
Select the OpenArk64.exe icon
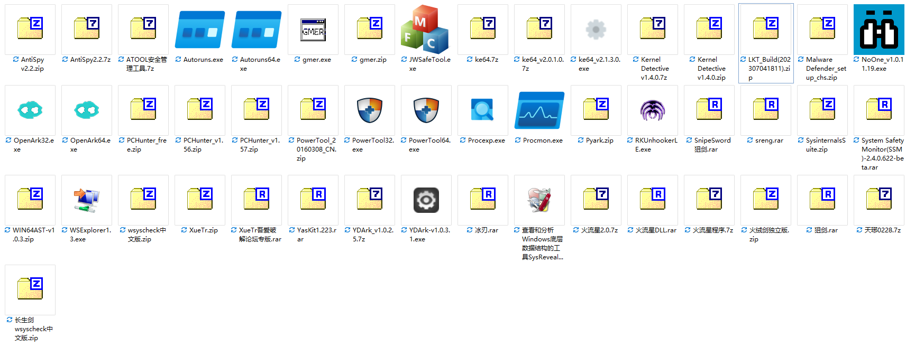(x=87, y=110)
